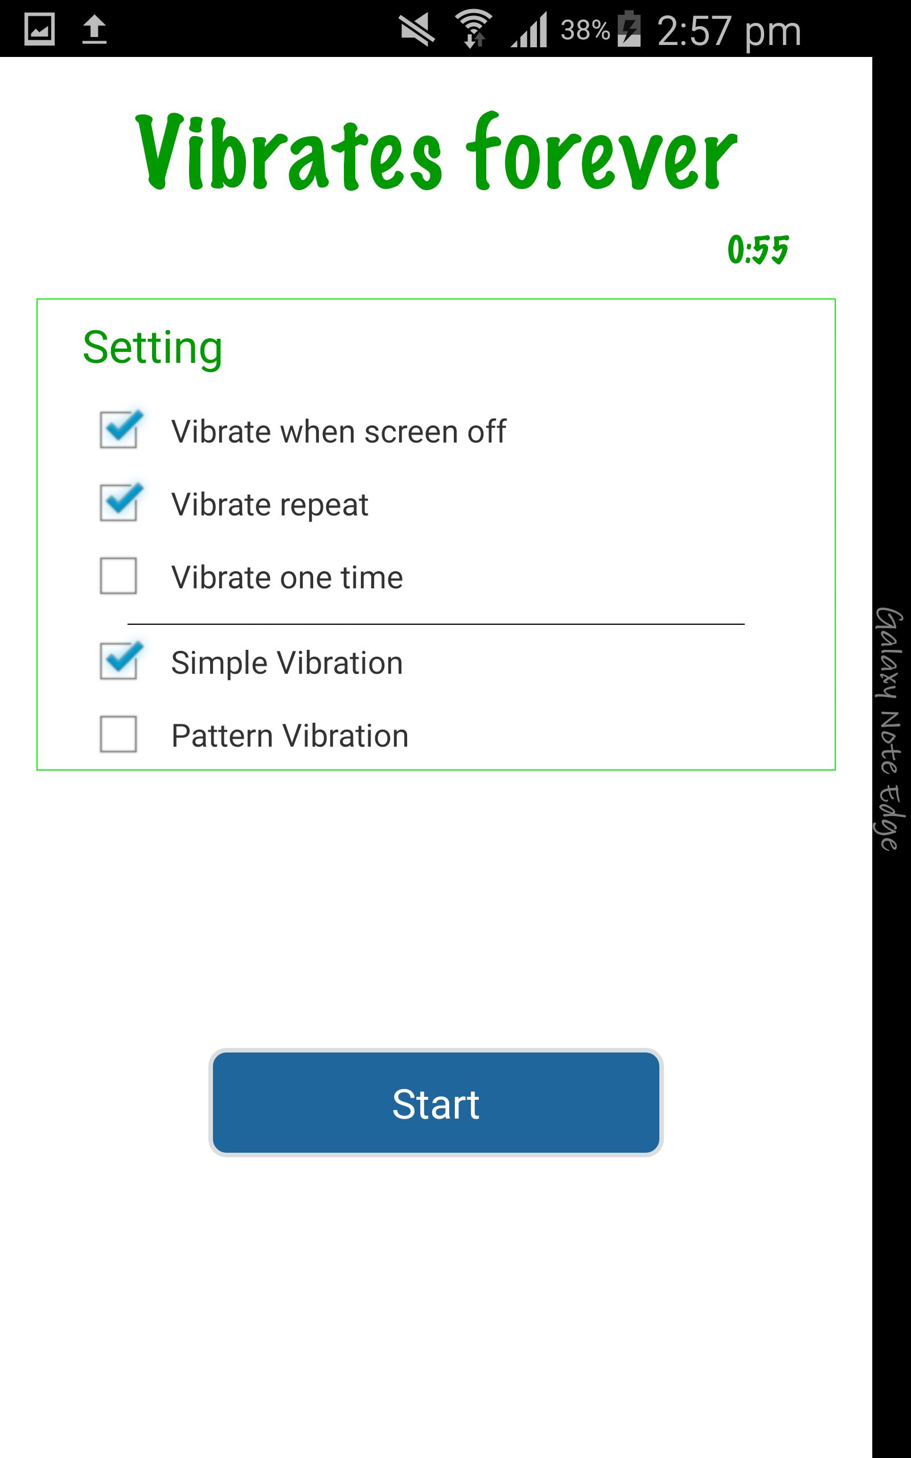Tap the picture notification icon in status bar
Viewport: 911px width, 1458px height.
click(39, 30)
